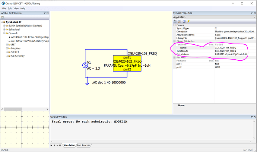Select the Symbols & IP root item
The width and height of the screenshot is (257, 152).
14,22
